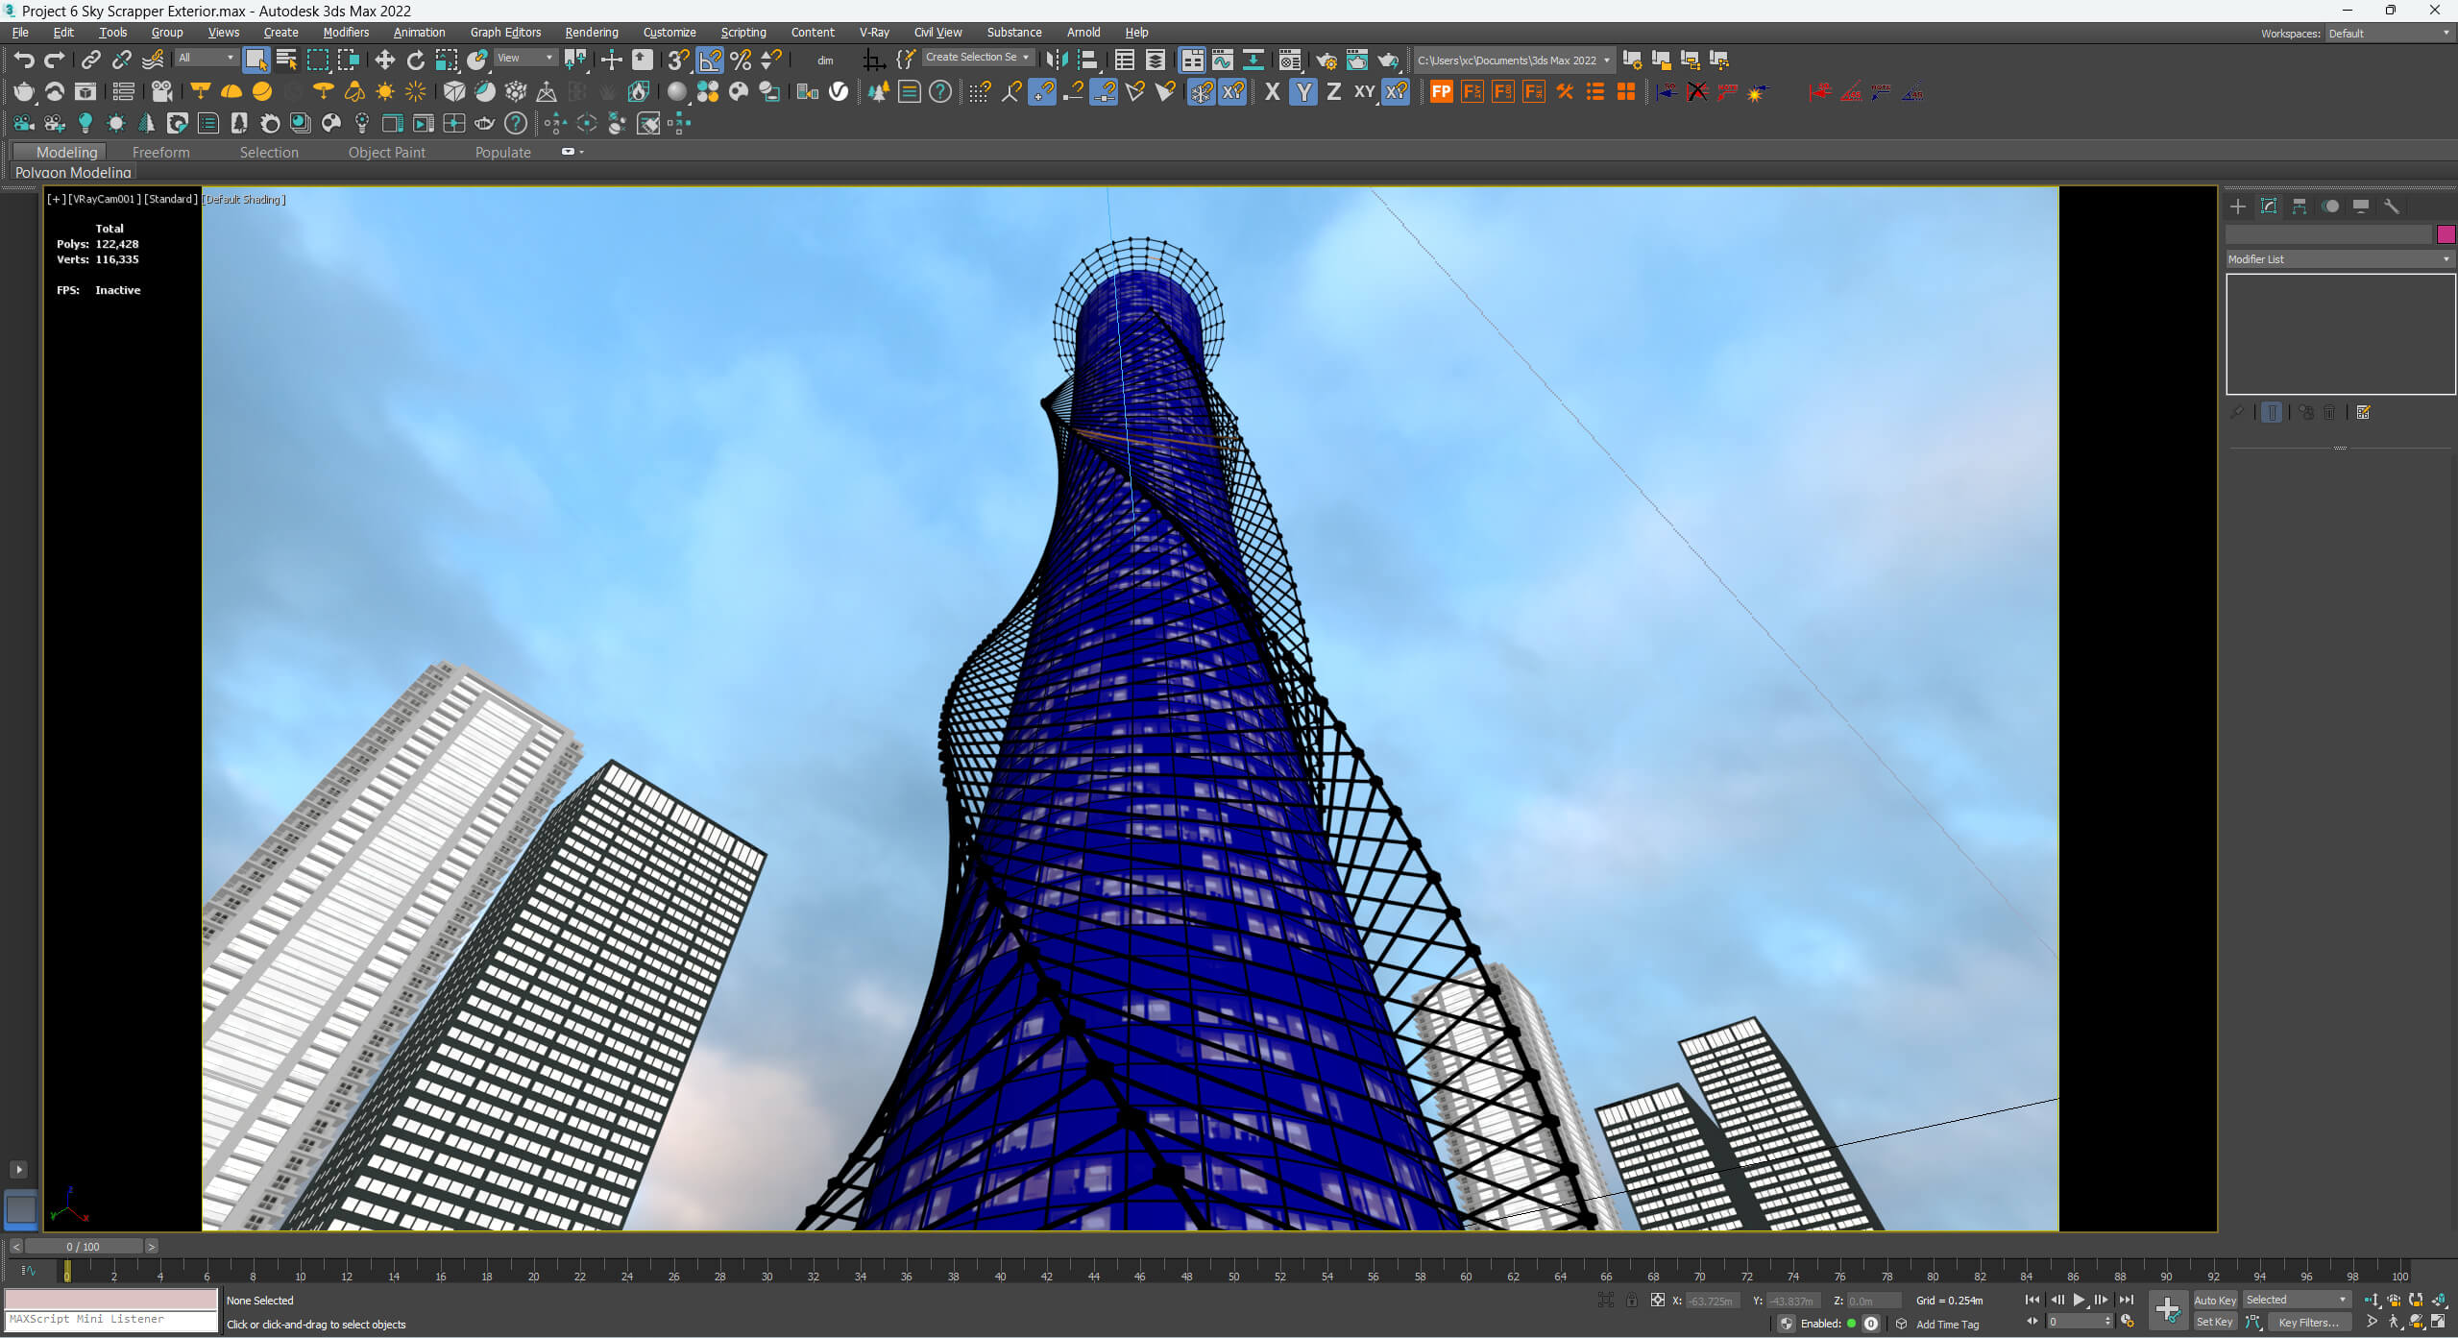Click the pink object color swatch

click(x=2446, y=234)
